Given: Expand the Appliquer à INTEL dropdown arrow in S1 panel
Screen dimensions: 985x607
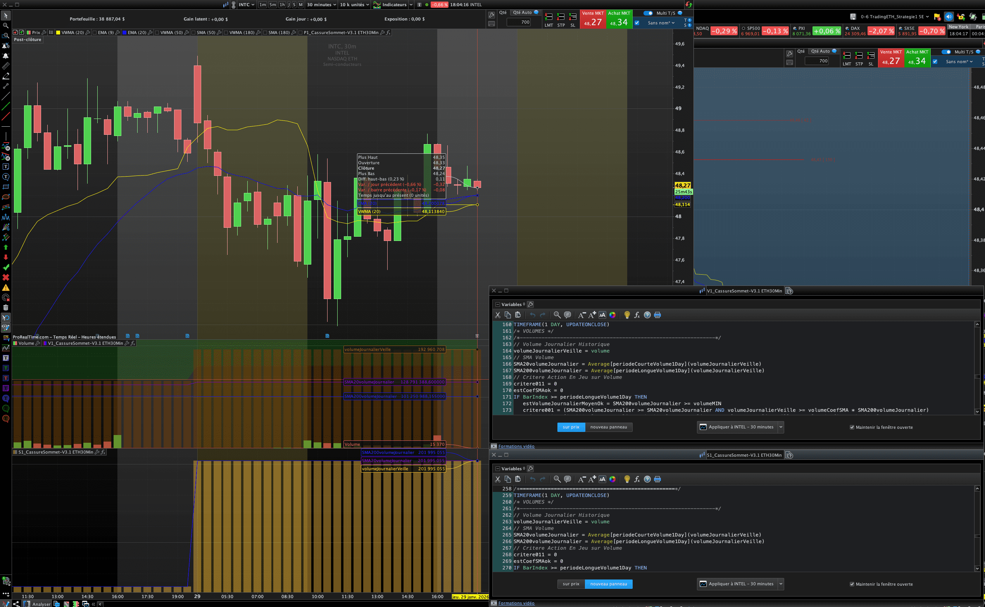Looking at the screenshot, I should 781,584.
